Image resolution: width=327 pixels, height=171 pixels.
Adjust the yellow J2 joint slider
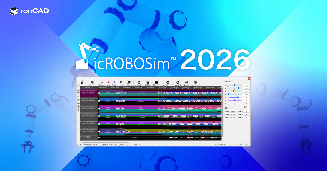point(234,88)
